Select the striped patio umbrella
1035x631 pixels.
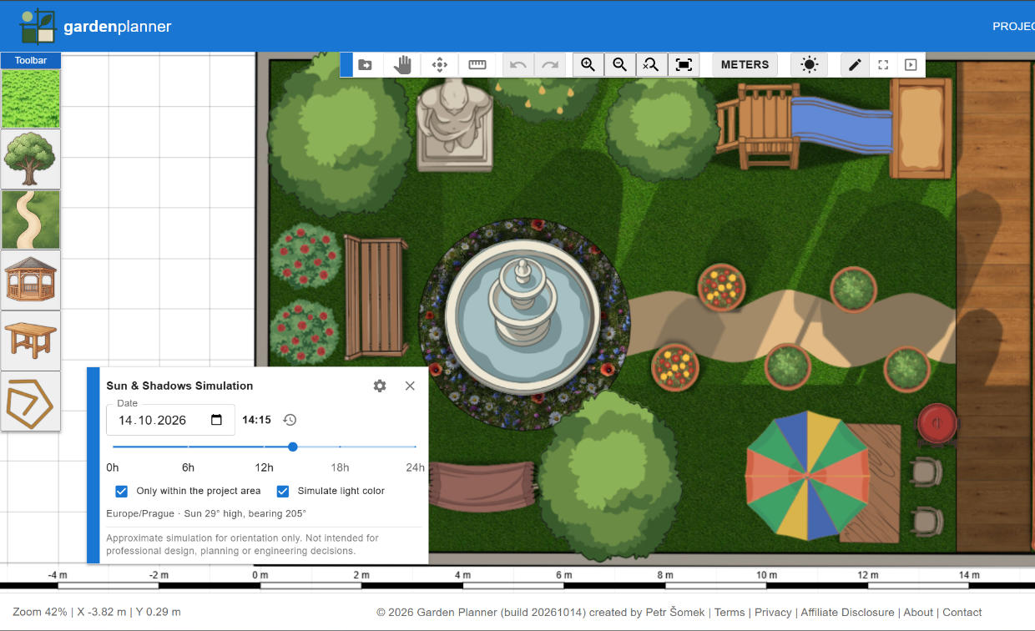coord(807,476)
